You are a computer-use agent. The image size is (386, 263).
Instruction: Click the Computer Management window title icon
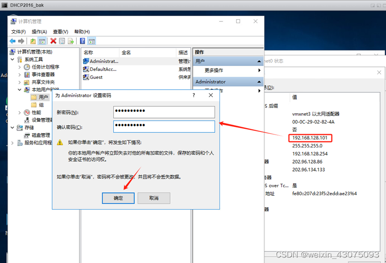pos(13,21)
